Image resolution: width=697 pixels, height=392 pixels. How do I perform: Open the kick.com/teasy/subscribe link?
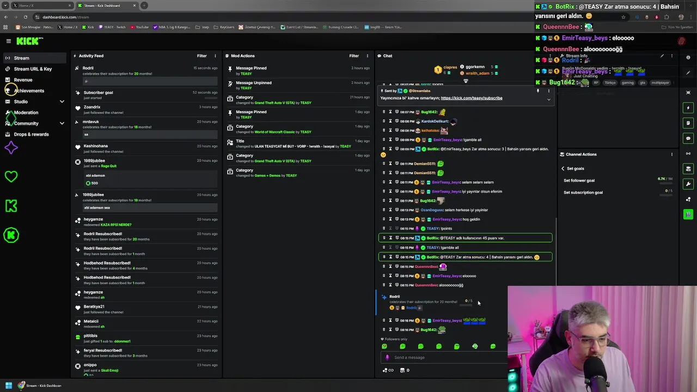click(x=472, y=98)
